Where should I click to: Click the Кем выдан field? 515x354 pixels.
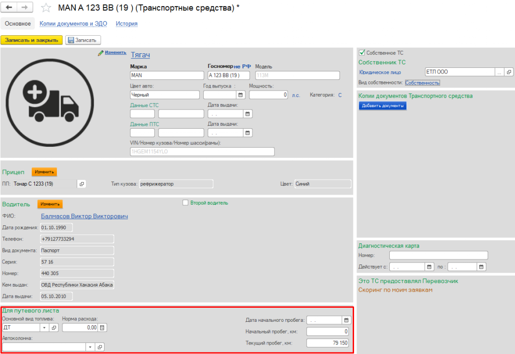(x=77, y=285)
